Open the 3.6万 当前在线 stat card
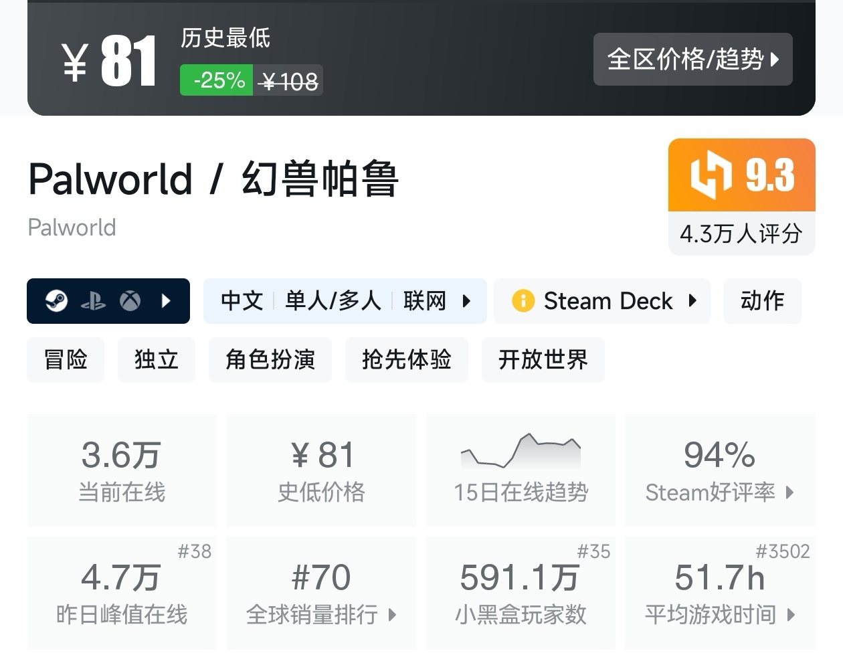 tap(122, 470)
